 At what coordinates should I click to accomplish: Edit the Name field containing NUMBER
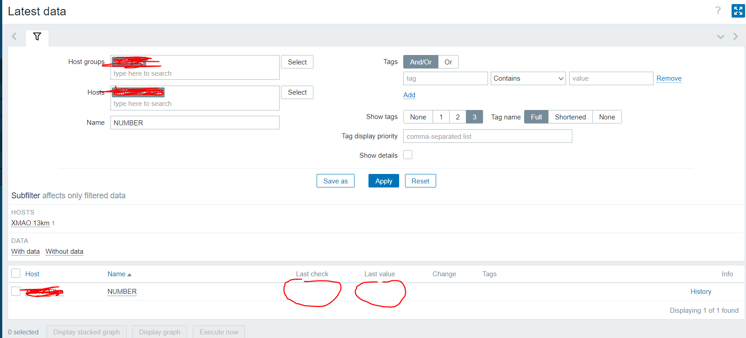(x=195, y=123)
